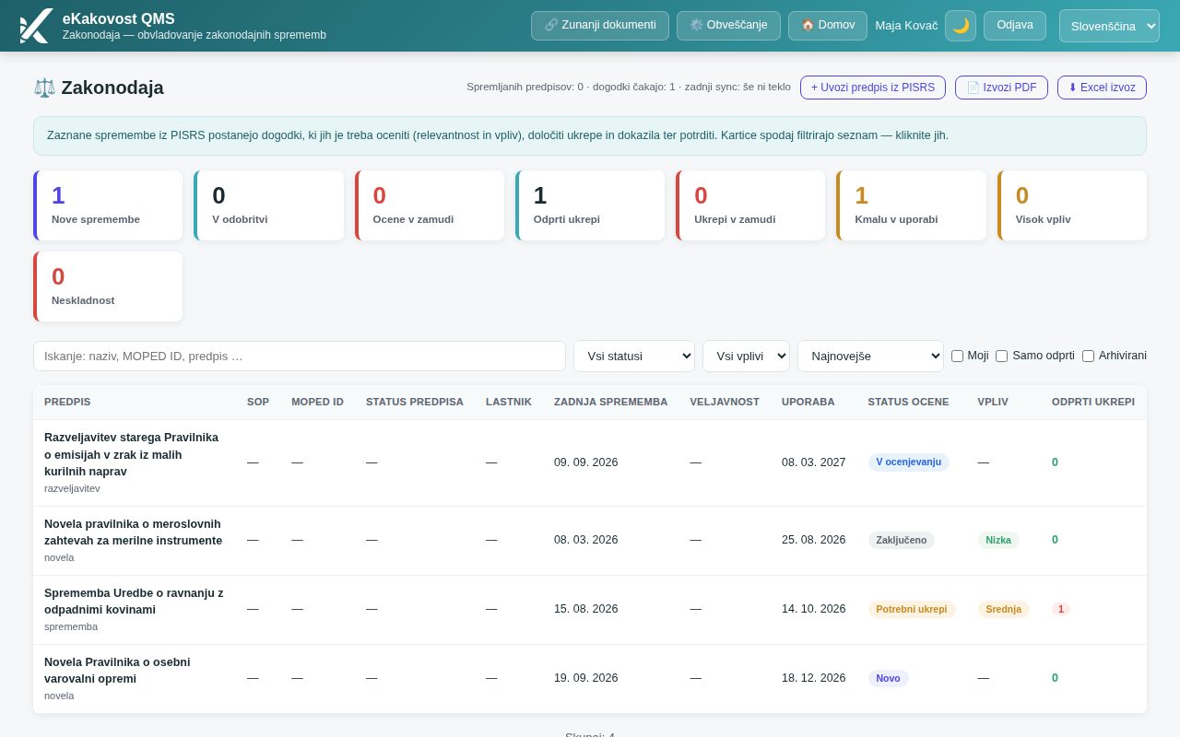The image size is (1180, 737).
Task: Open the Novela Pravilnika o osebni varovalni opremi row
Action: 590,679
